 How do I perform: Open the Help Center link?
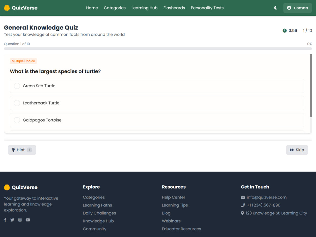pyautogui.click(x=173, y=197)
